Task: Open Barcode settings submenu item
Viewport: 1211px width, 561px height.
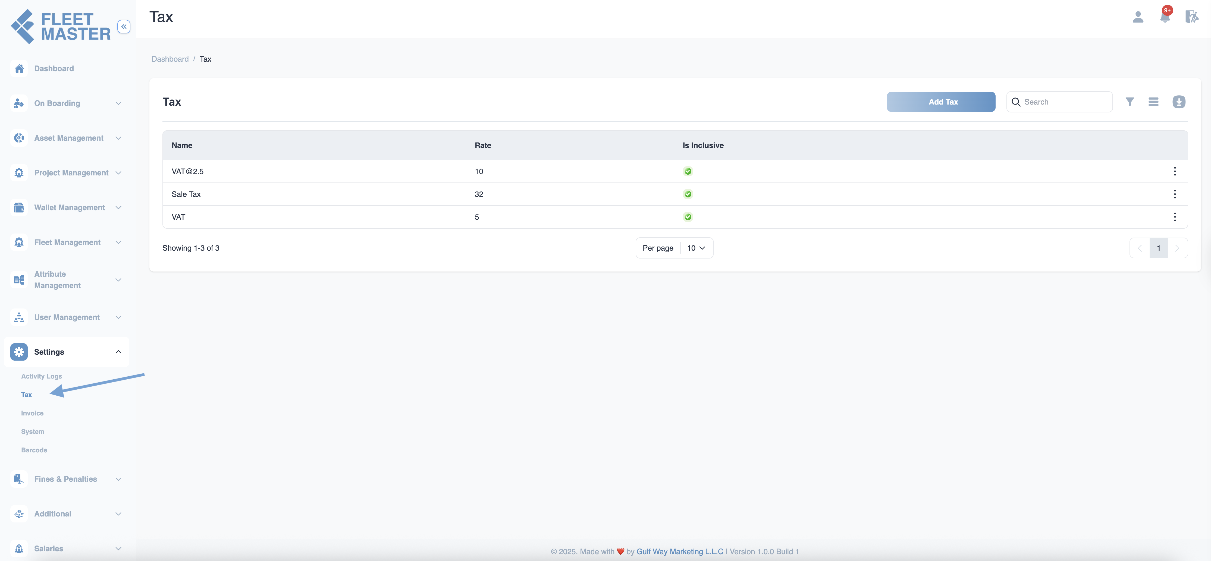Action: click(34, 450)
